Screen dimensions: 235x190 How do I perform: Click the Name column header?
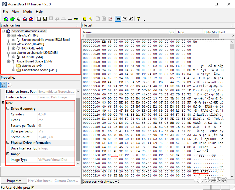(115, 32)
